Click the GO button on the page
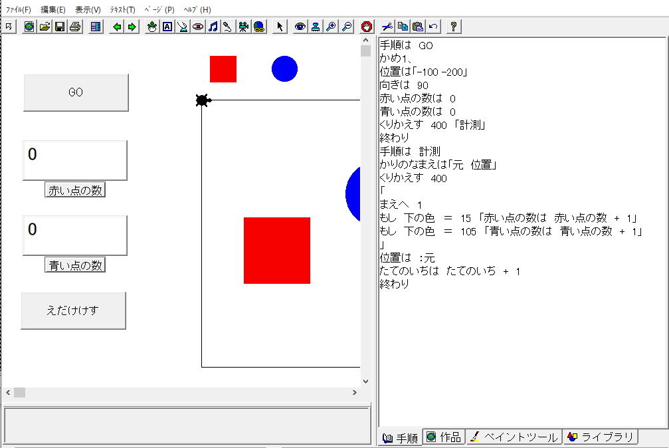The width and height of the screenshot is (669, 448). pos(76,92)
